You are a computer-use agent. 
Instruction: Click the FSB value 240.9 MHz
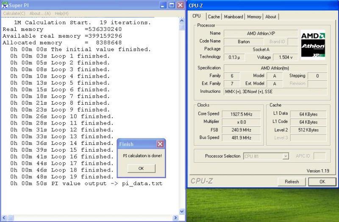[x=241, y=130]
